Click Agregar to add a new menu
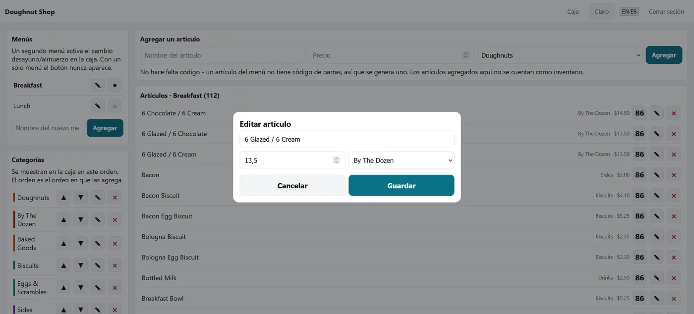 click(105, 128)
